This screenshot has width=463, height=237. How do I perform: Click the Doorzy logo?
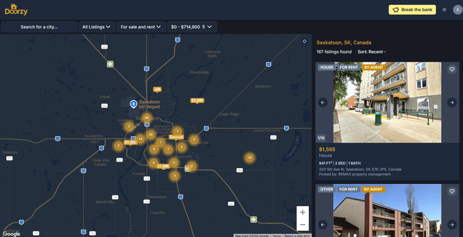(16, 10)
